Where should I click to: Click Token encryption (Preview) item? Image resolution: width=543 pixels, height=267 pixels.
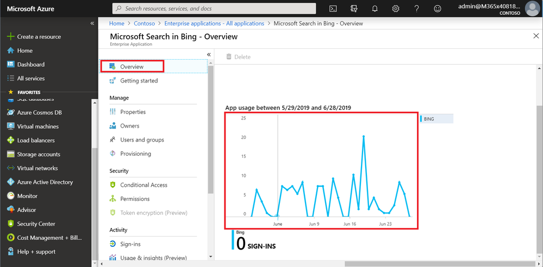148,213
